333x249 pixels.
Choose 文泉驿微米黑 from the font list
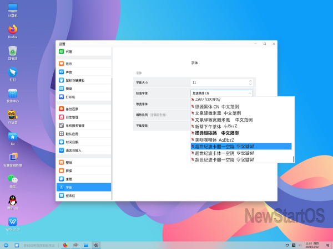[241, 113]
